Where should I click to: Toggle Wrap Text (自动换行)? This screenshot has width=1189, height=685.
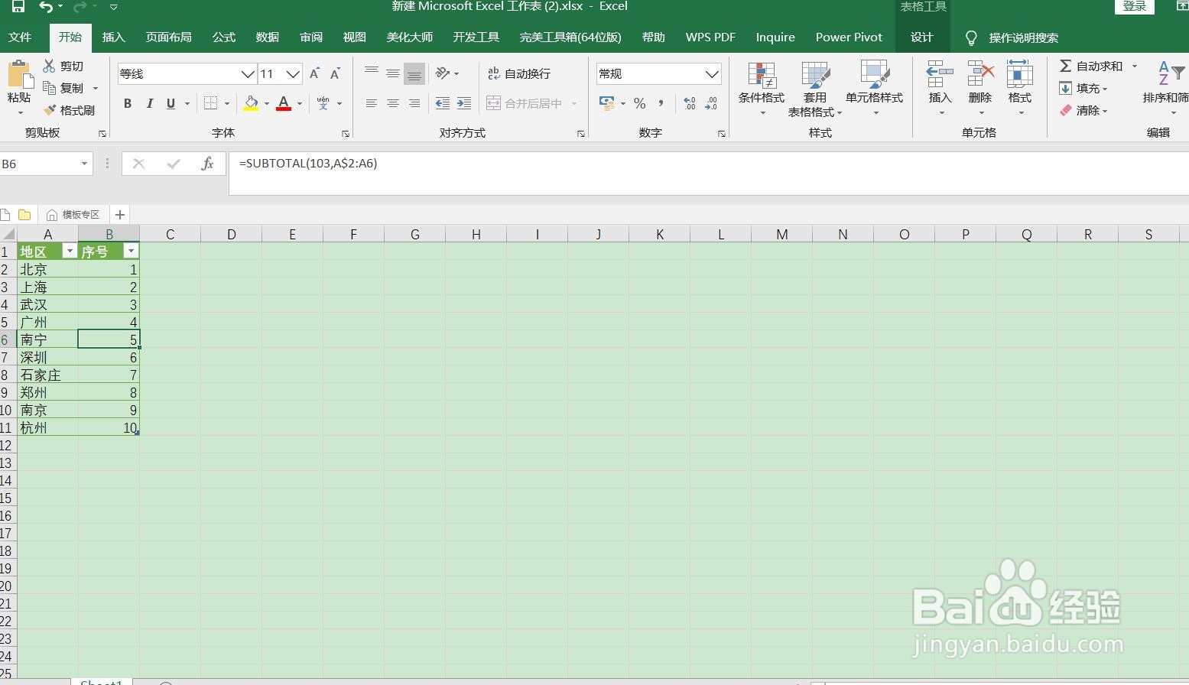[519, 73]
